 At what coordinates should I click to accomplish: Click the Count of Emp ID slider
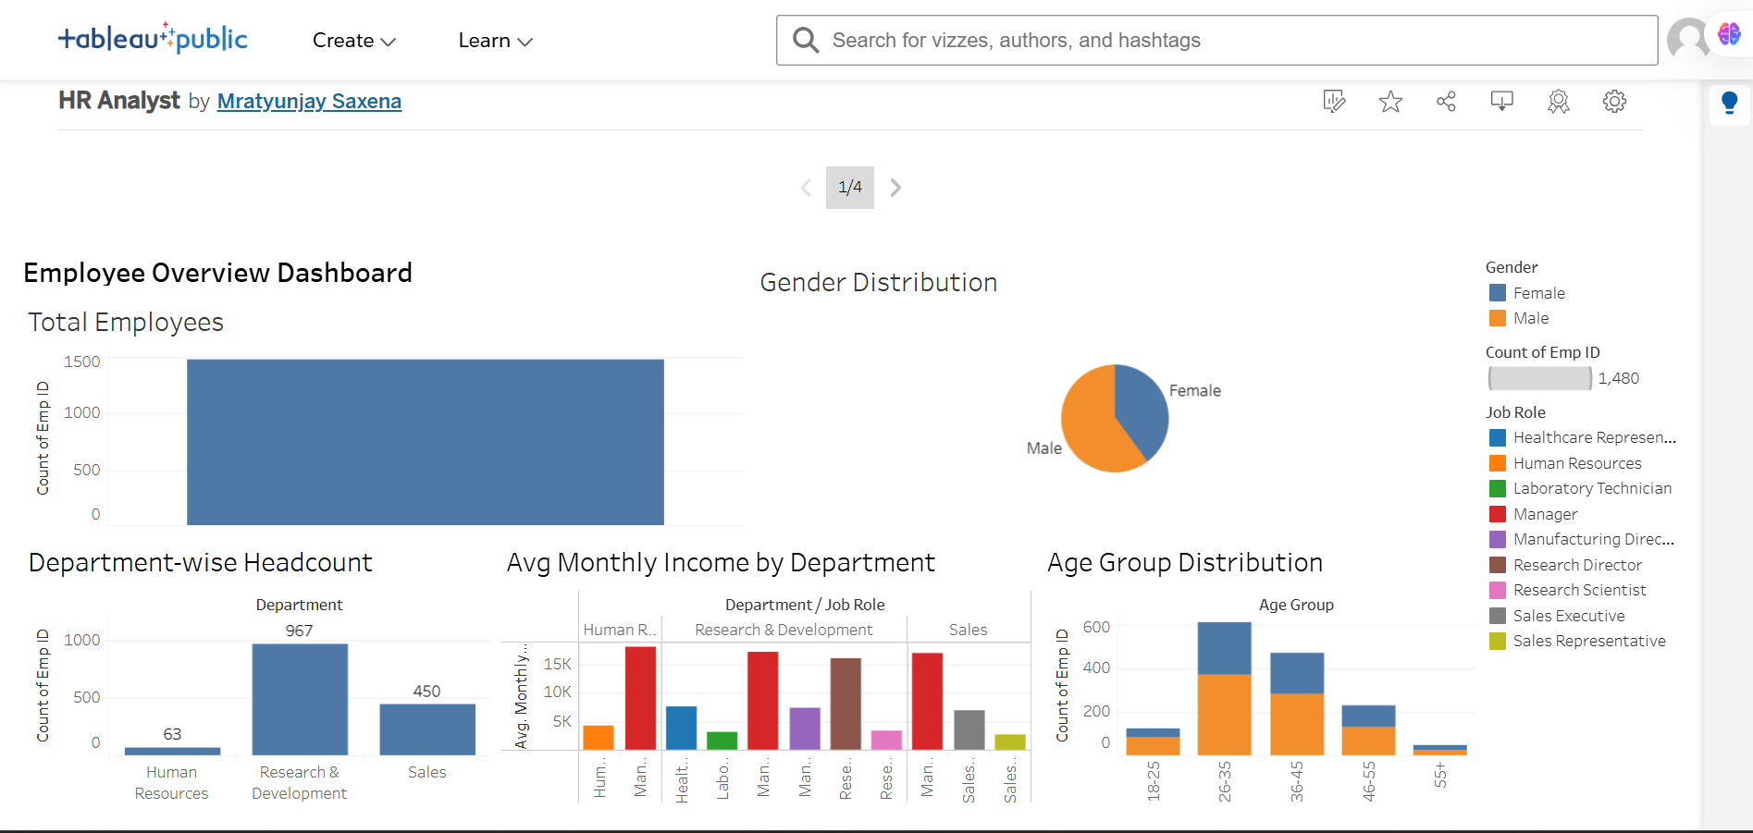point(1540,378)
